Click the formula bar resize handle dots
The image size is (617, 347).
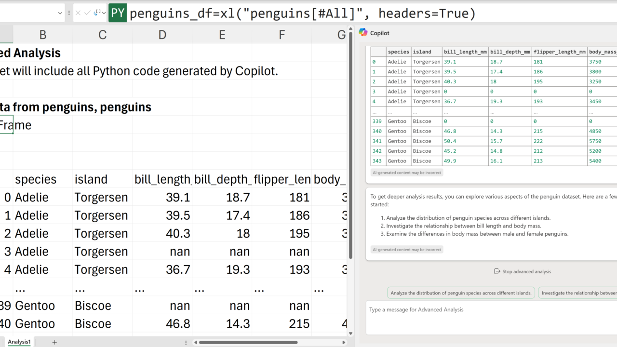(68, 13)
